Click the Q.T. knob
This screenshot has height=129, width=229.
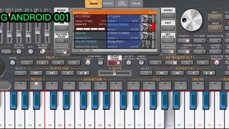pos(31,52)
